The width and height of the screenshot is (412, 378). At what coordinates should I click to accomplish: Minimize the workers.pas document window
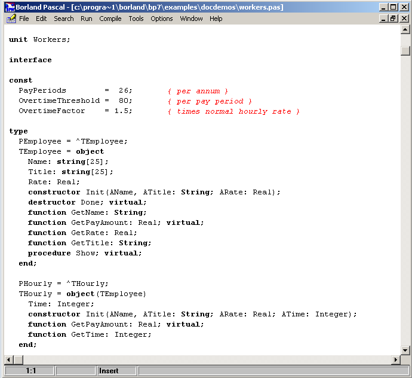(x=383, y=19)
